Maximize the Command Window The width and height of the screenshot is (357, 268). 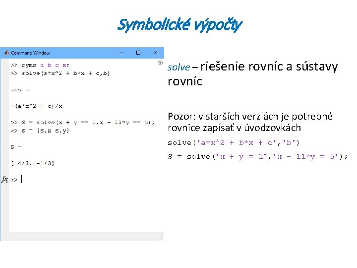coord(138,53)
